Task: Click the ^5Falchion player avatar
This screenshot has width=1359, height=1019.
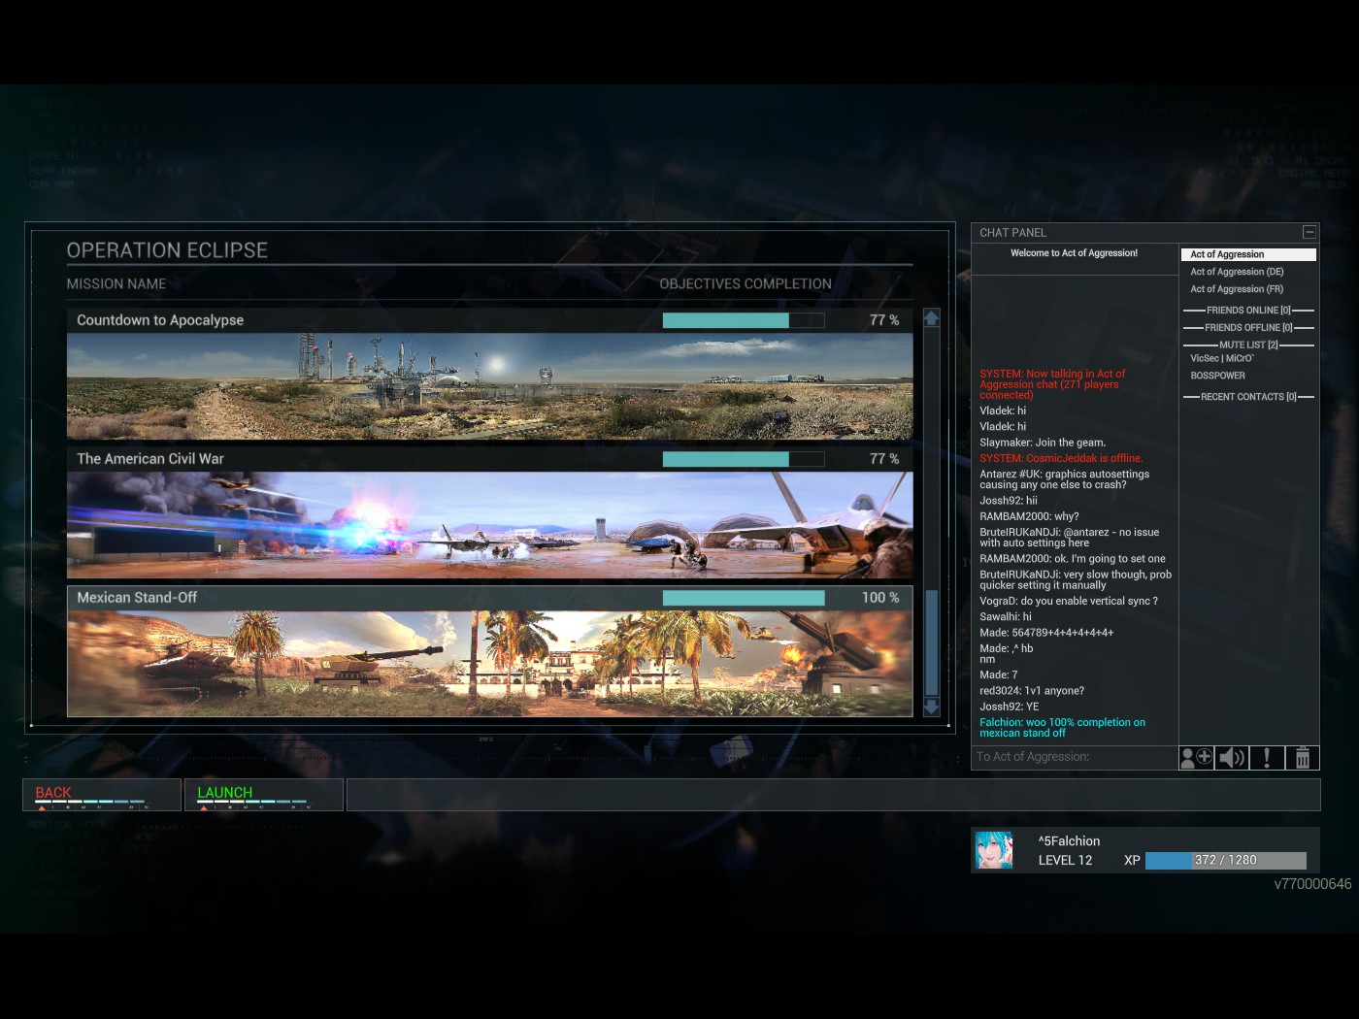Action: pyautogui.click(x=994, y=850)
